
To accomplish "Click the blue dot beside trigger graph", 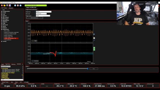I will click(94, 34).
